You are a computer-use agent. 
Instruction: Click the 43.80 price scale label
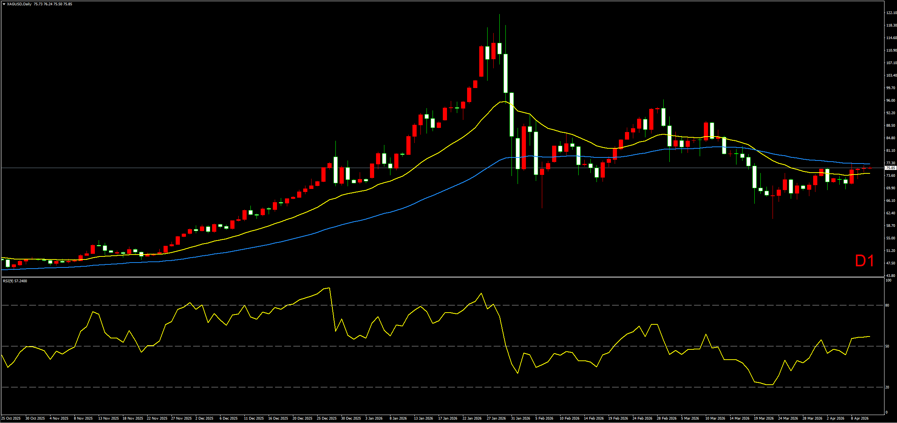pyautogui.click(x=891, y=276)
